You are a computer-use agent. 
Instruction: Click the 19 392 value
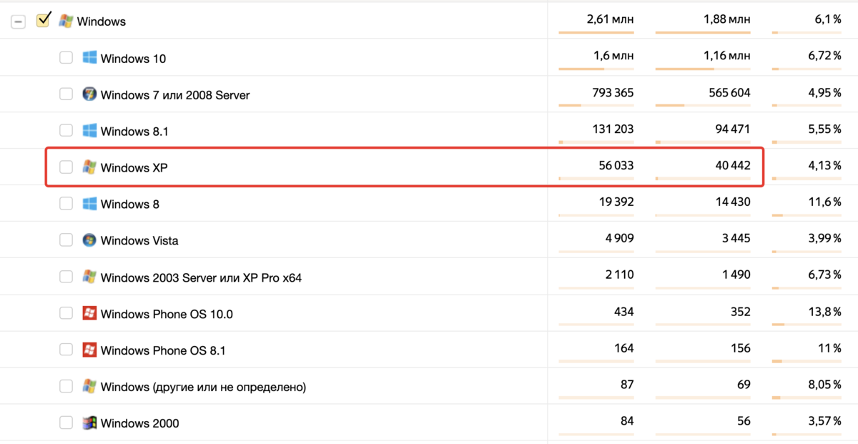(x=616, y=202)
